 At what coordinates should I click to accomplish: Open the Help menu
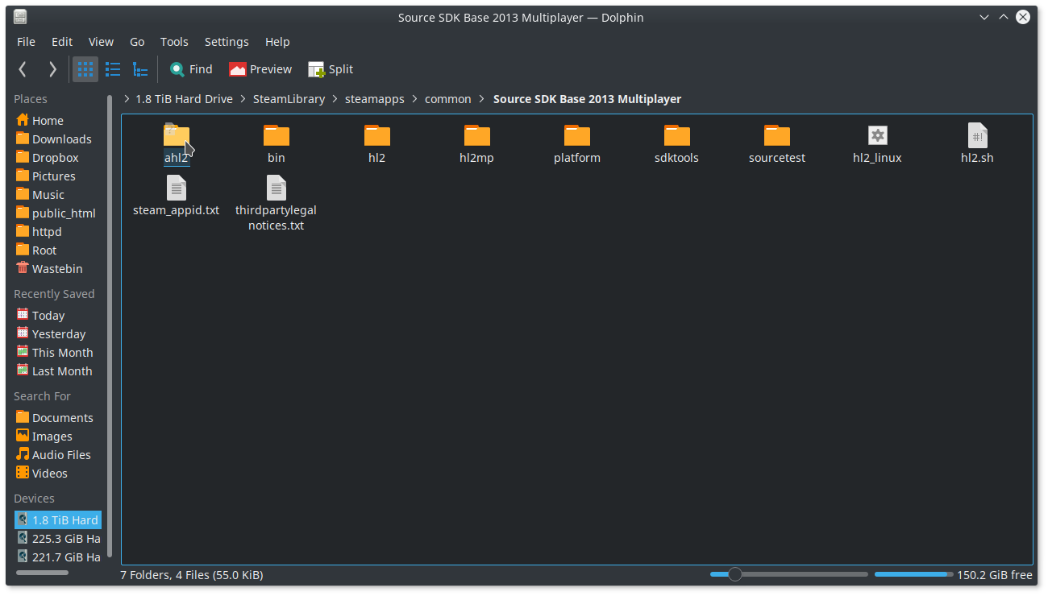pyautogui.click(x=277, y=42)
